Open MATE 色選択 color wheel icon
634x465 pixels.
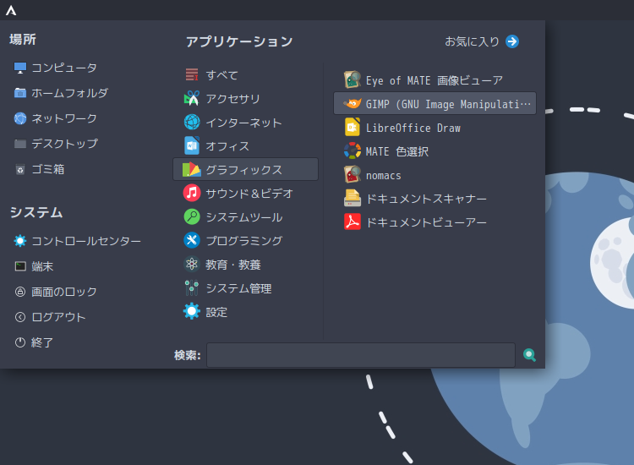[353, 151]
